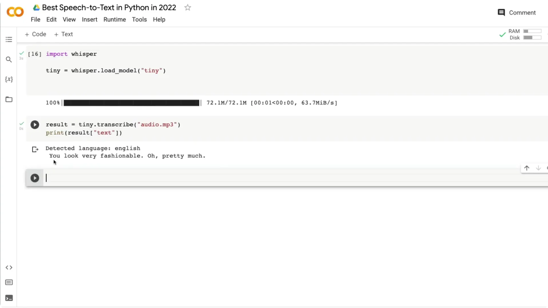Open the search panel in the sidebar
This screenshot has height=308, width=548.
(9, 59)
